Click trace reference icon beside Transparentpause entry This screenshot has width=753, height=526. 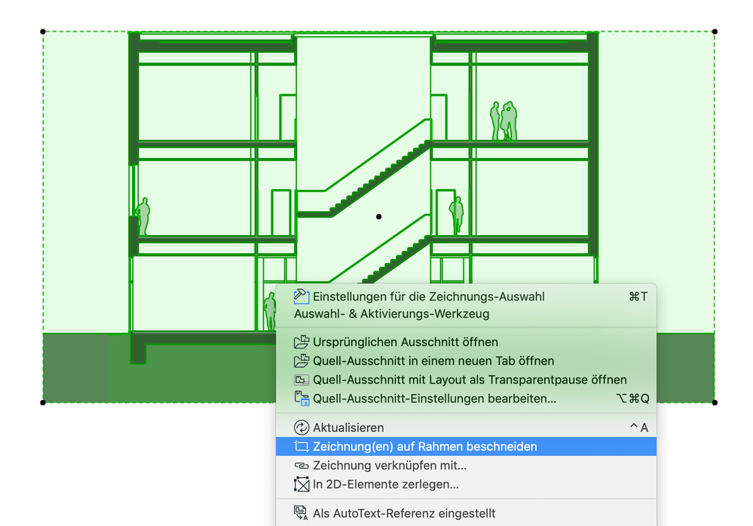(301, 380)
